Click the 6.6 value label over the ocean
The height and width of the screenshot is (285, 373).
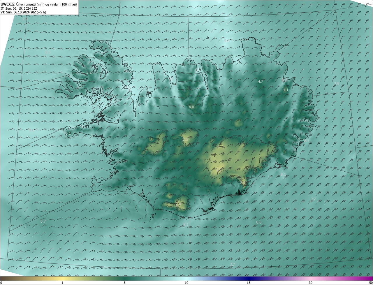point(259,222)
